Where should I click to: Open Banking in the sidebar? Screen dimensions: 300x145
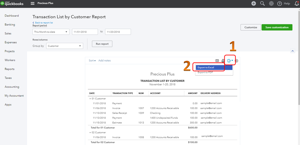[x=10, y=25]
